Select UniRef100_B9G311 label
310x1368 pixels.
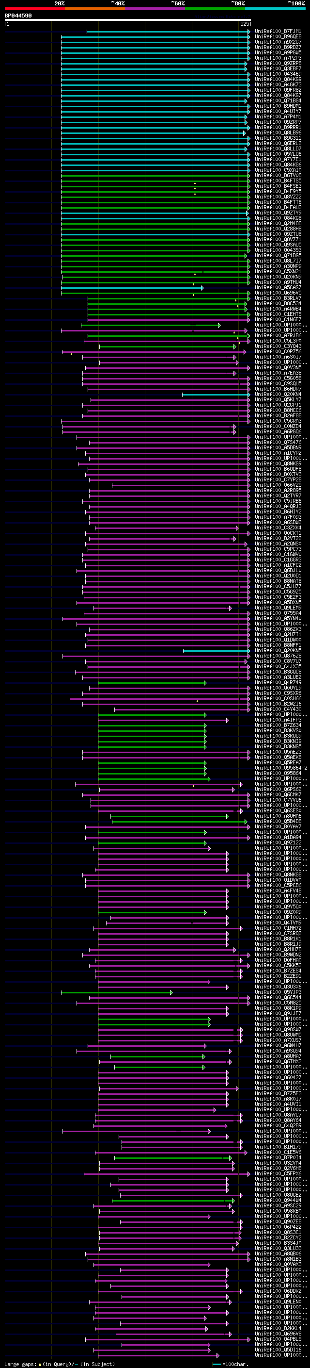point(278,138)
